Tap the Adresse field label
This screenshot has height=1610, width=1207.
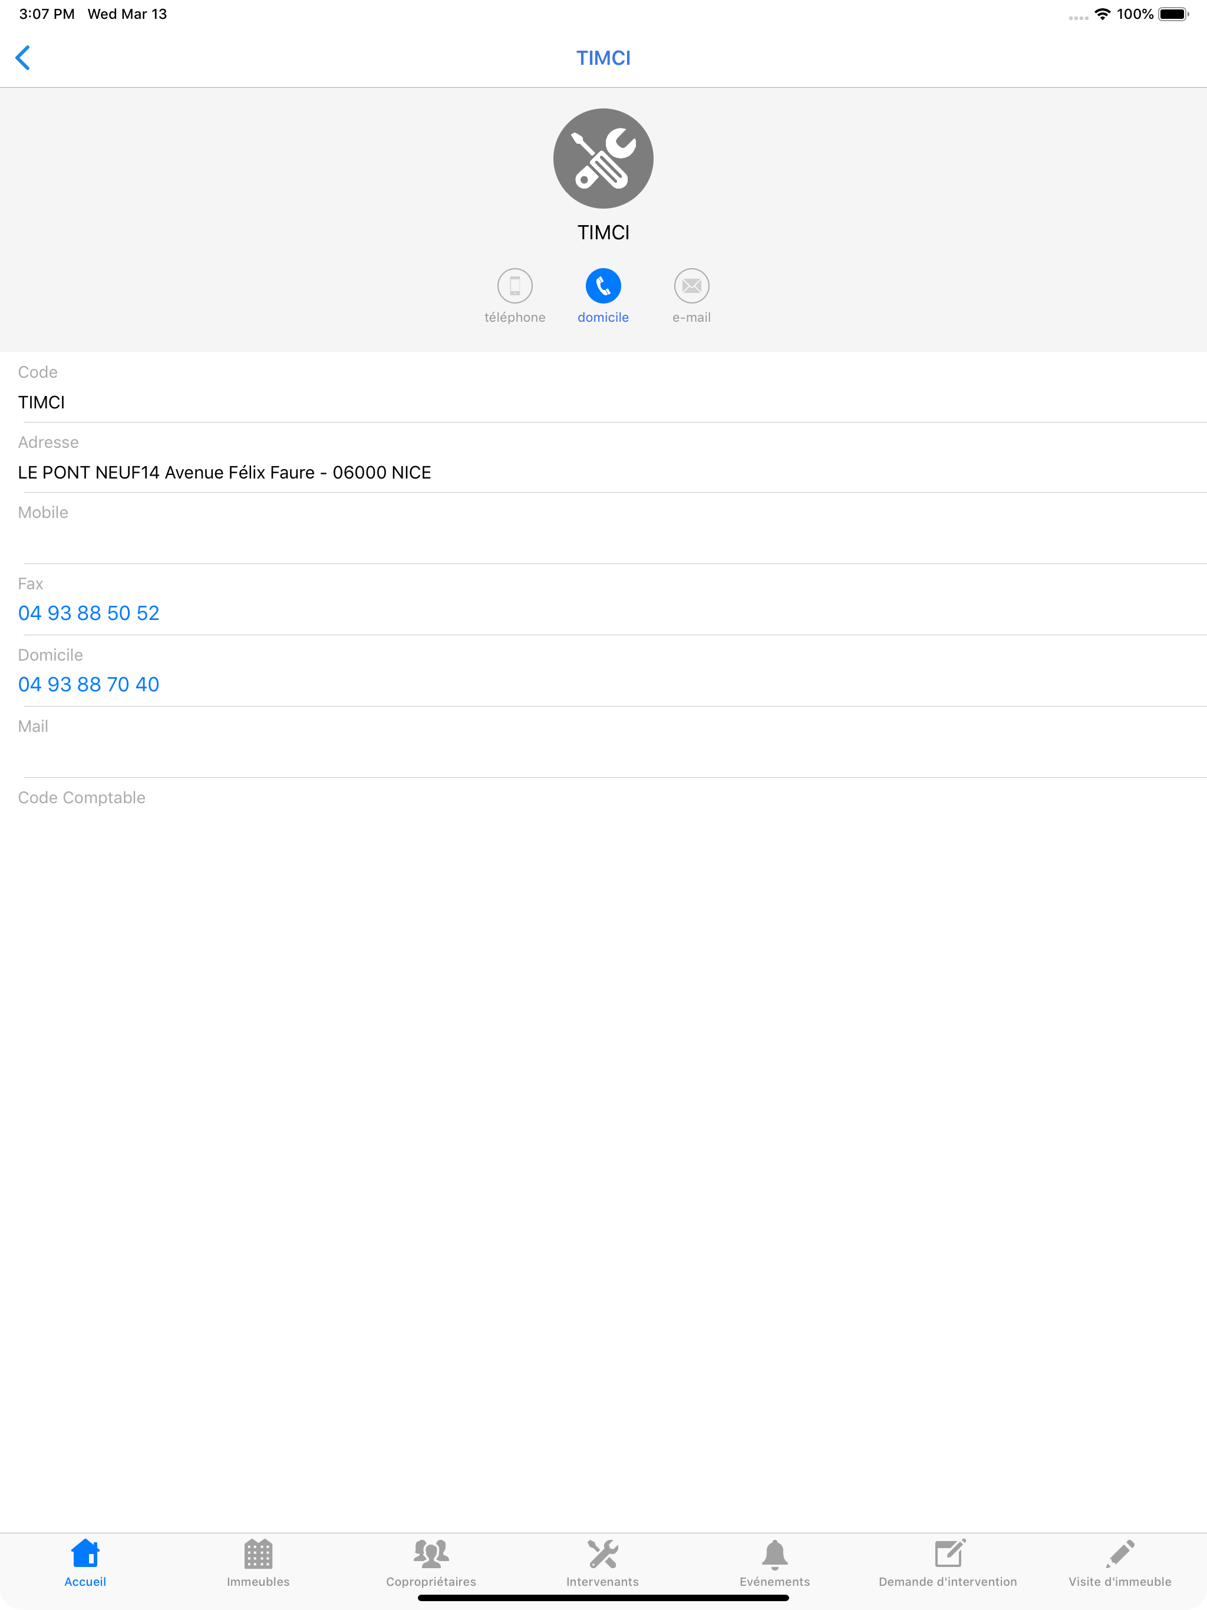pyautogui.click(x=48, y=442)
